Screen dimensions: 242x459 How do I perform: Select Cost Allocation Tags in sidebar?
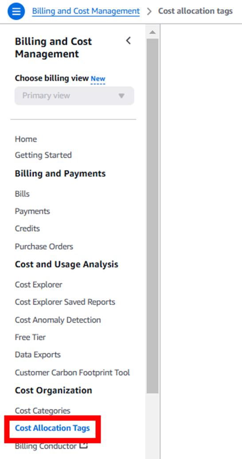coord(52,428)
